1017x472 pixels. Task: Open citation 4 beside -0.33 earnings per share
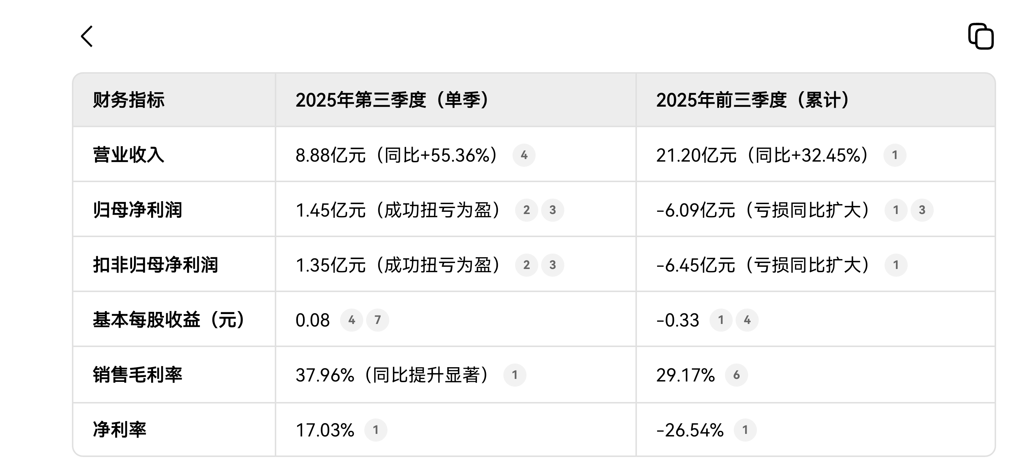[x=747, y=320]
